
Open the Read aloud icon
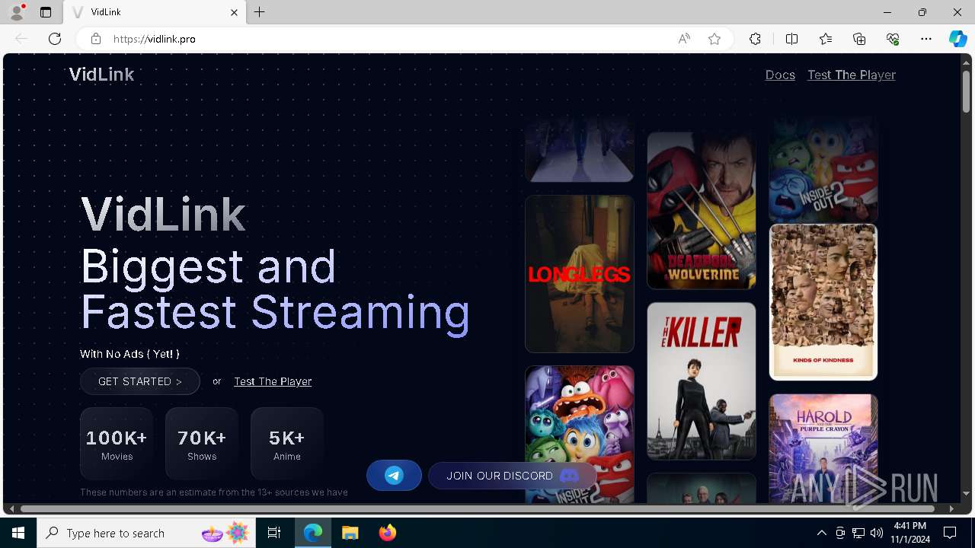(684, 39)
